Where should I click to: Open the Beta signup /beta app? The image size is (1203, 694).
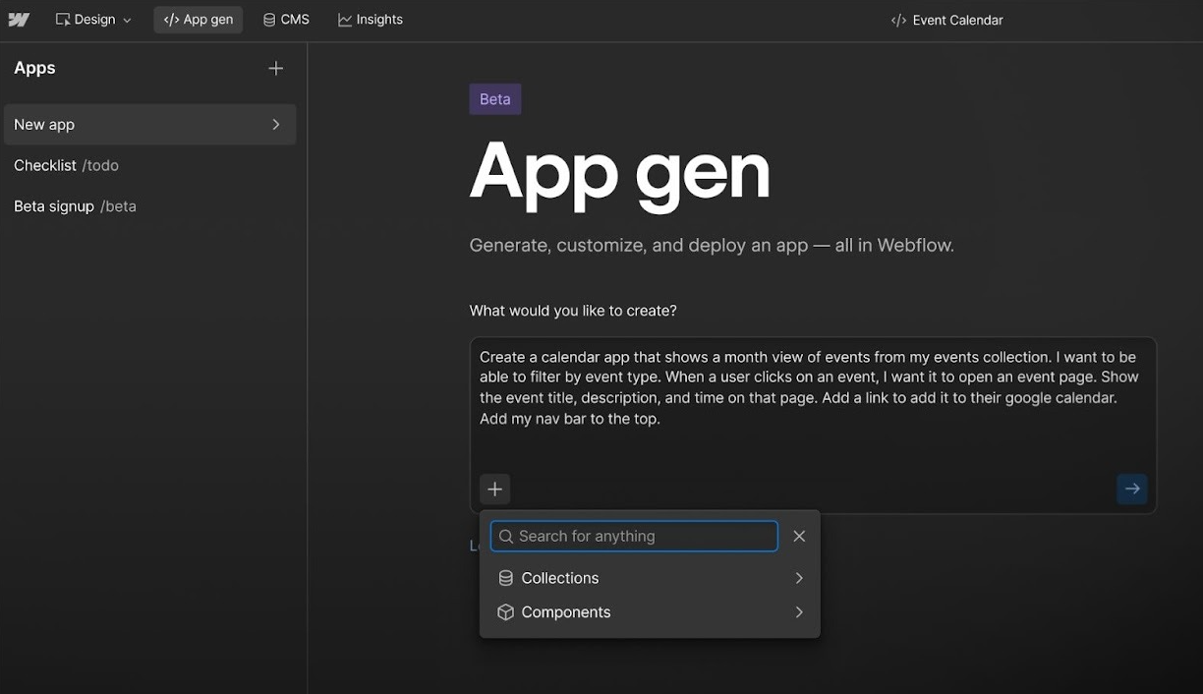pyautogui.click(x=75, y=205)
